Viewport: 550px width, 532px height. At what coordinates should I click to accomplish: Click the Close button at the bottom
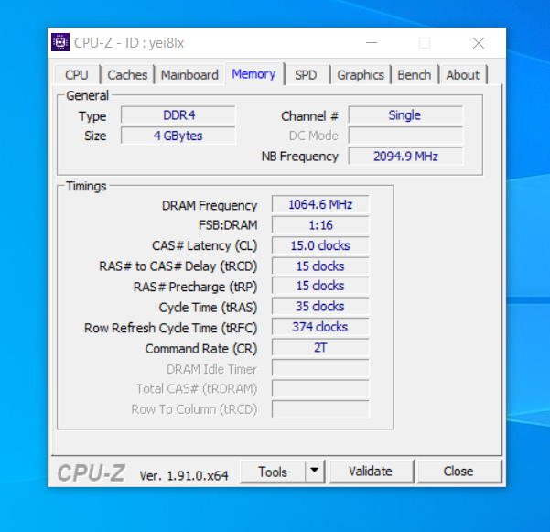pyautogui.click(x=458, y=472)
